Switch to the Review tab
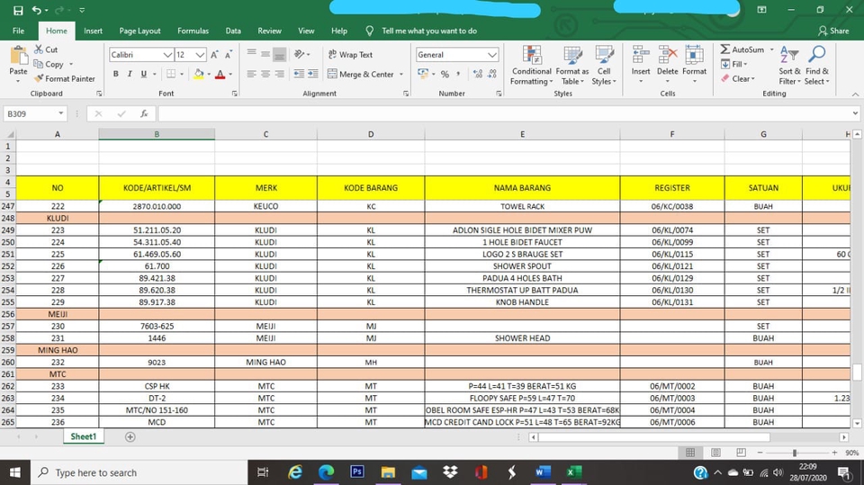Image resolution: width=864 pixels, height=485 pixels. point(269,31)
